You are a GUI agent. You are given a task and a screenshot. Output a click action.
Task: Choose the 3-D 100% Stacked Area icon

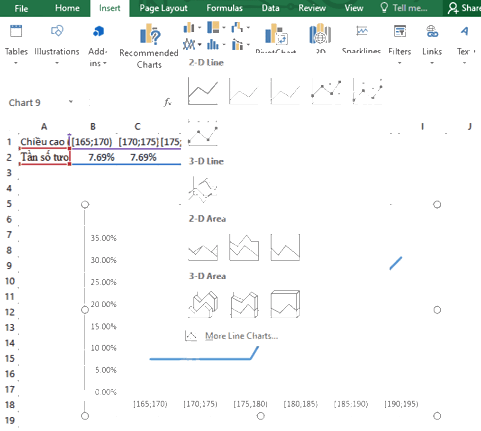[x=285, y=304]
